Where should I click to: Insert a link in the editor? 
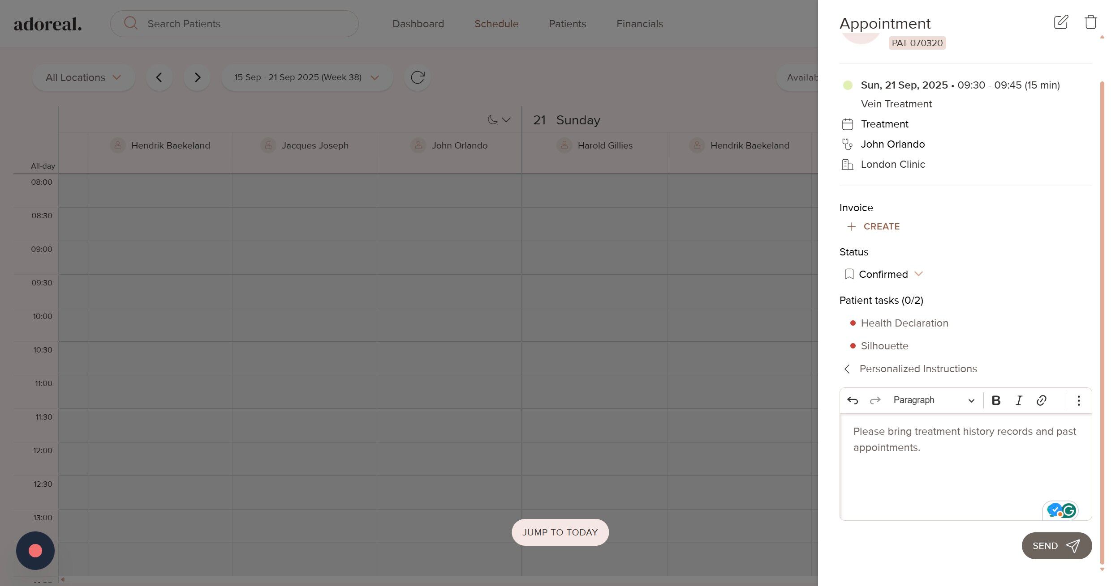pyautogui.click(x=1042, y=400)
